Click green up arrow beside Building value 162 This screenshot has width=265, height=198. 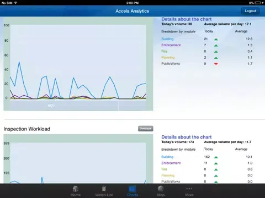pyautogui.click(x=216, y=157)
